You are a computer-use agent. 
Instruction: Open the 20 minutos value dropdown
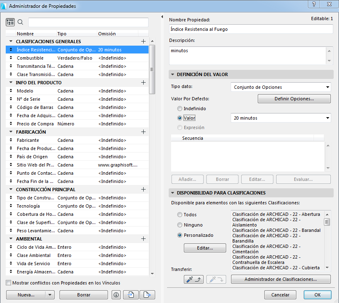point(281,118)
